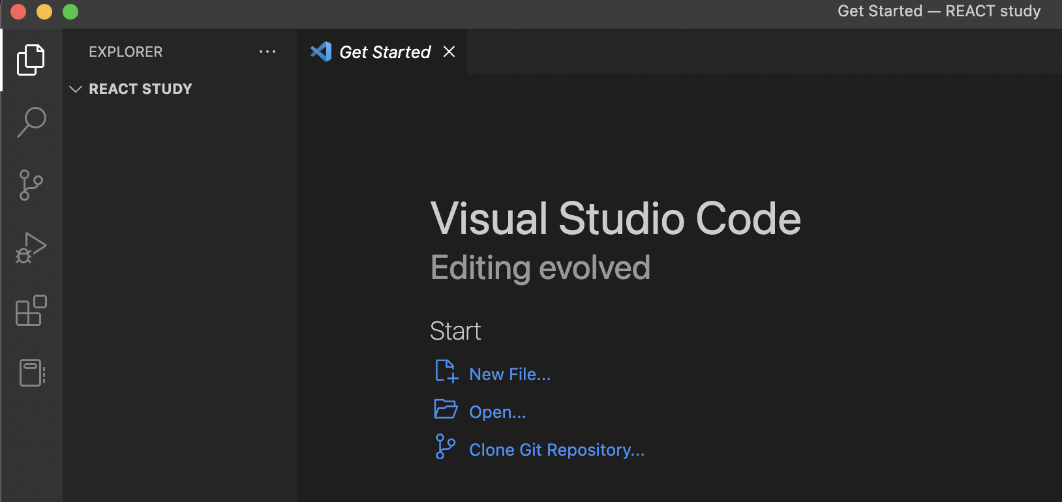This screenshot has width=1062, height=502.
Task: Open the Explorer view in activity bar
Action: click(31, 60)
